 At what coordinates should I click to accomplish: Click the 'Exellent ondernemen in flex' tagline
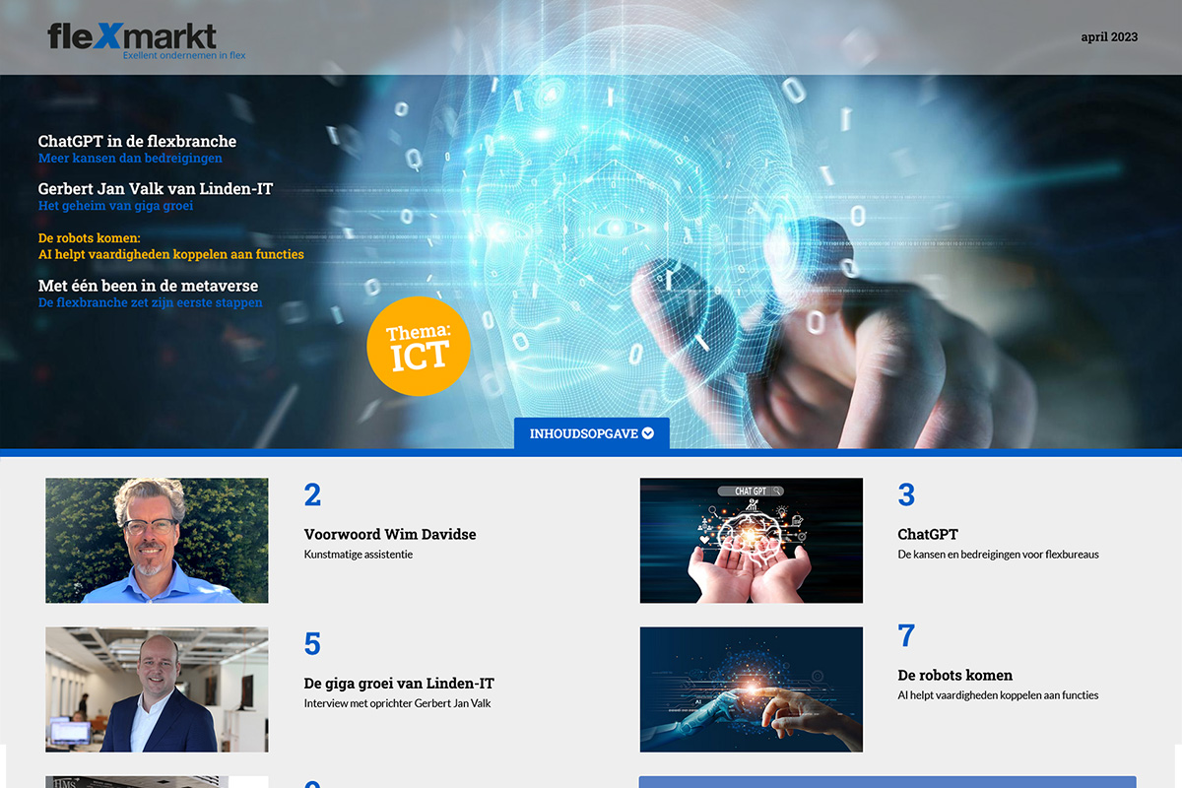[184, 56]
